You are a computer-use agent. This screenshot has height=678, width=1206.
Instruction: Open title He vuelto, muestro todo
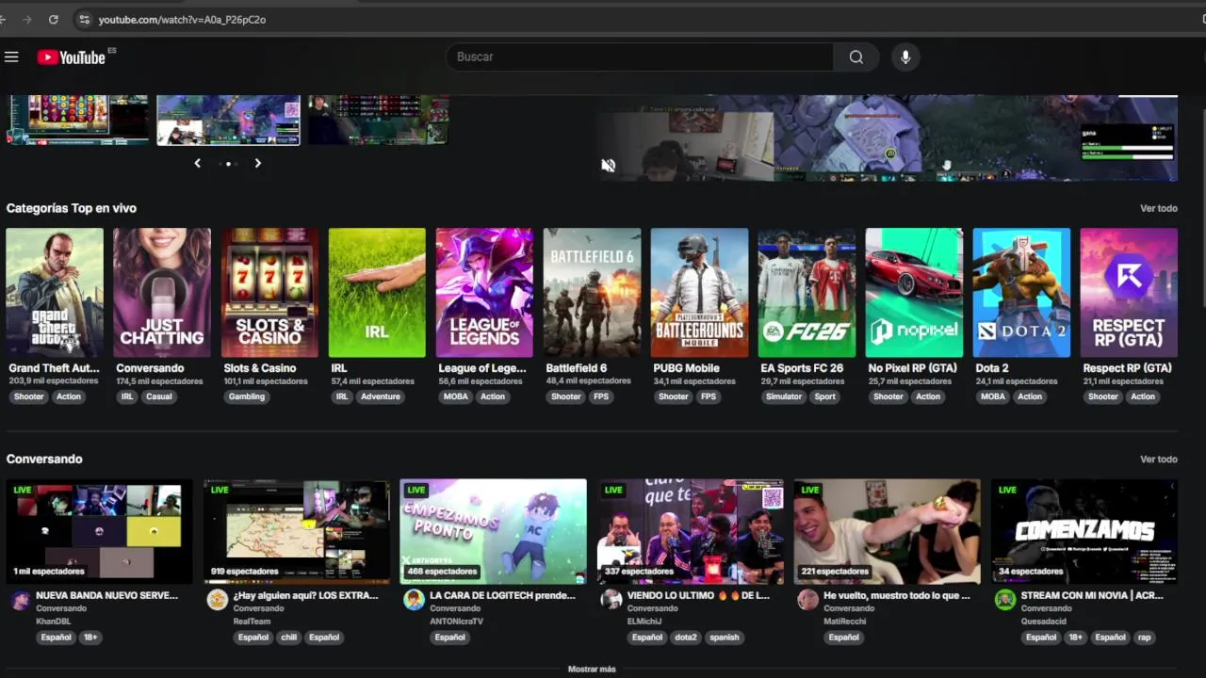pos(896,596)
